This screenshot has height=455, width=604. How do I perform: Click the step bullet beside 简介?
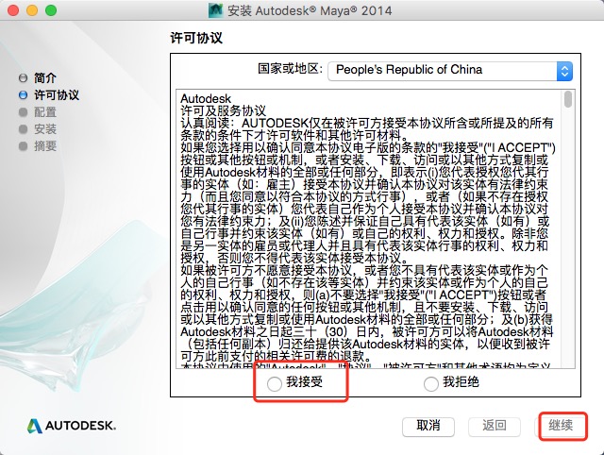tap(23, 78)
